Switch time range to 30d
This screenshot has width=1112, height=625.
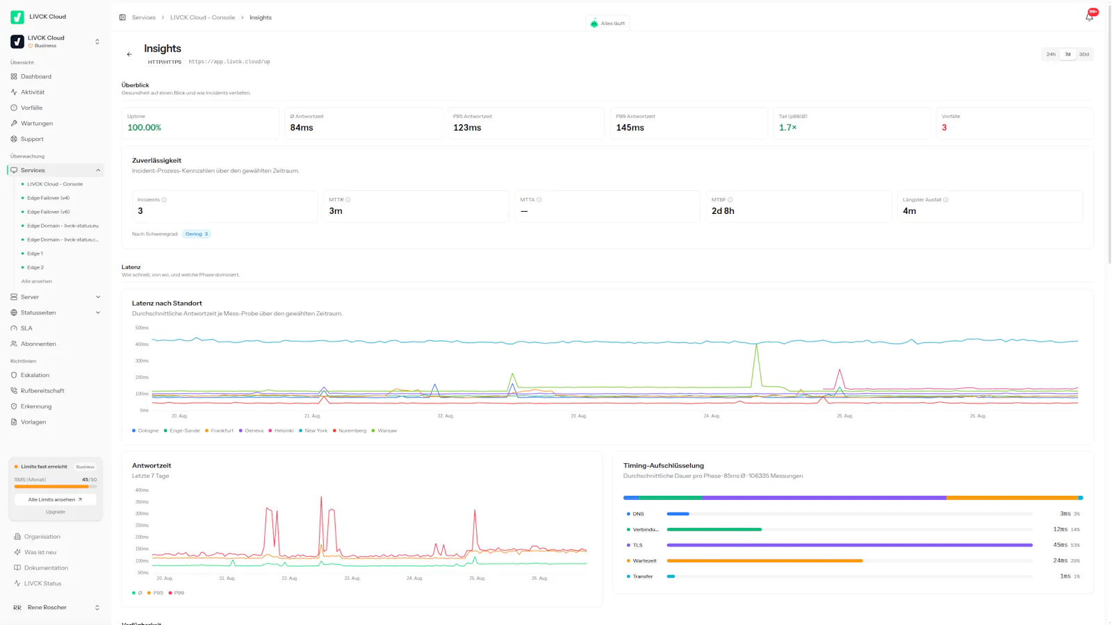coord(1084,54)
